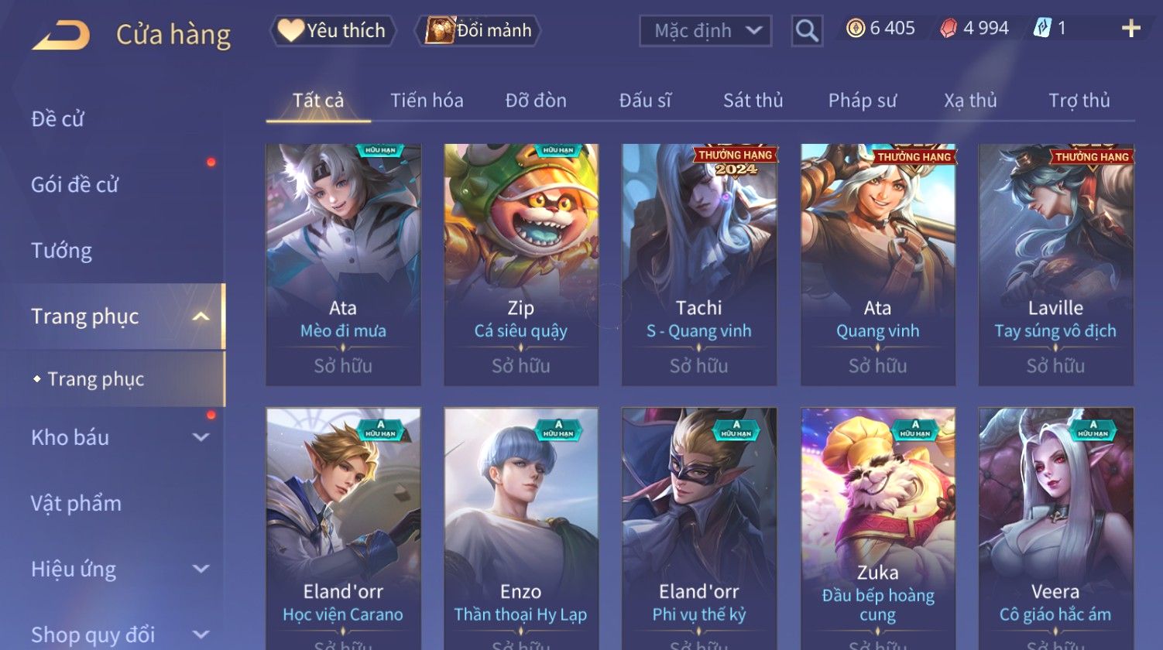Click the red gem icon showing 4 994
Viewport: 1163px width, 650px height.
tap(949, 29)
